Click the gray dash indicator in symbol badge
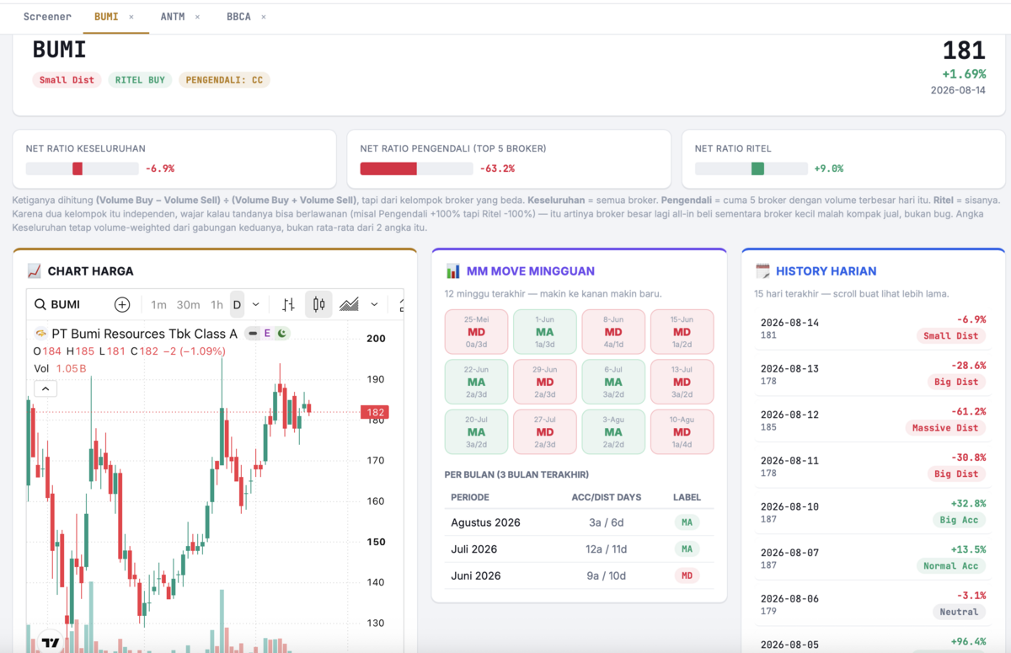This screenshot has height=653, width=1011. coord(253,334)
